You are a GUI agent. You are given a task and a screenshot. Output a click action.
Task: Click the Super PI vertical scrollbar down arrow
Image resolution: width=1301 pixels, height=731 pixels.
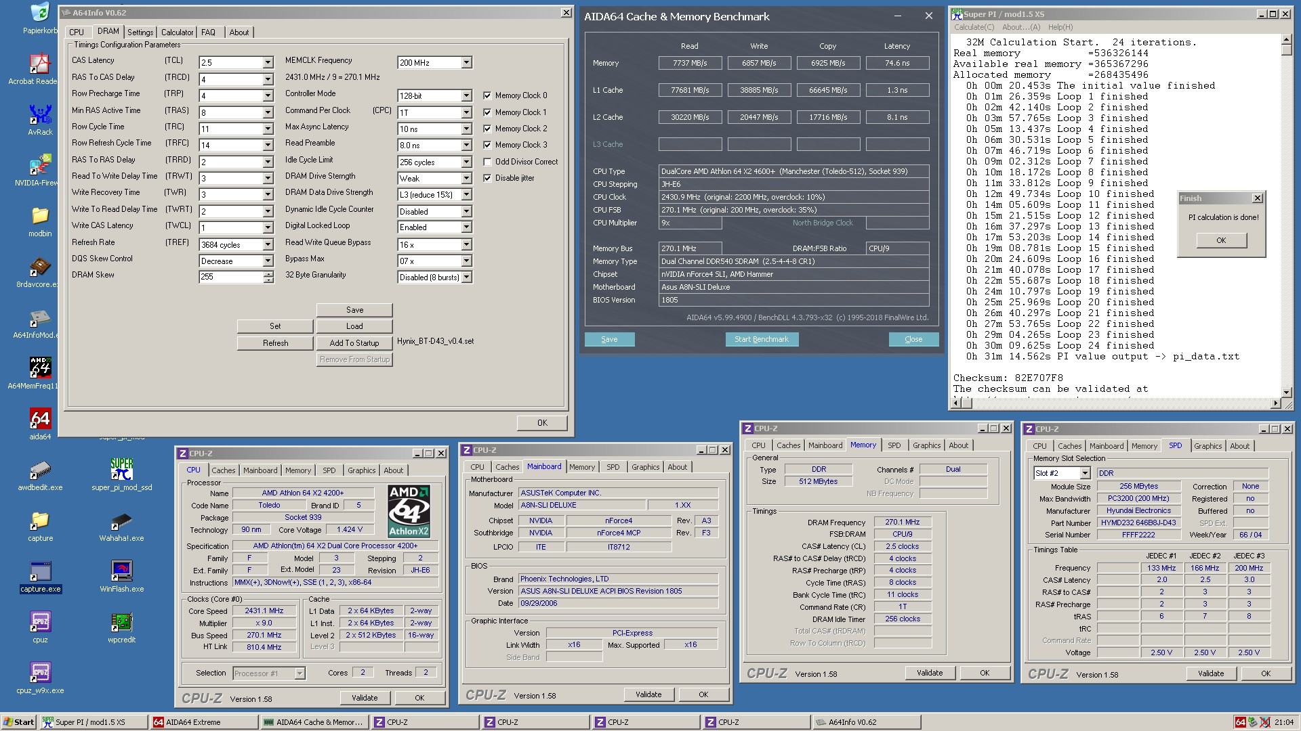coord(1286,392)
